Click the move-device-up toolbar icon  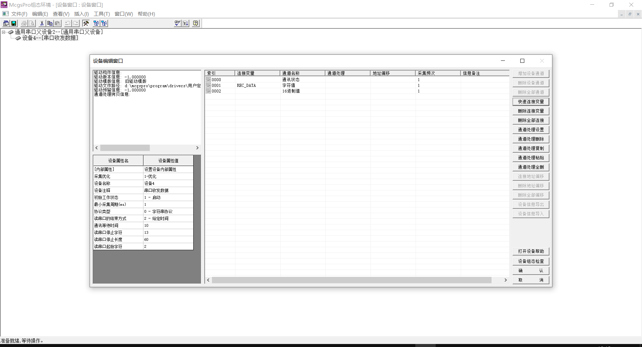pyautogui.click(x=96, y=23)
